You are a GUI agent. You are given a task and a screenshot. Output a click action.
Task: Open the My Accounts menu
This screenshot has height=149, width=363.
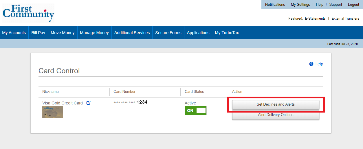click(x=14, y=33)
